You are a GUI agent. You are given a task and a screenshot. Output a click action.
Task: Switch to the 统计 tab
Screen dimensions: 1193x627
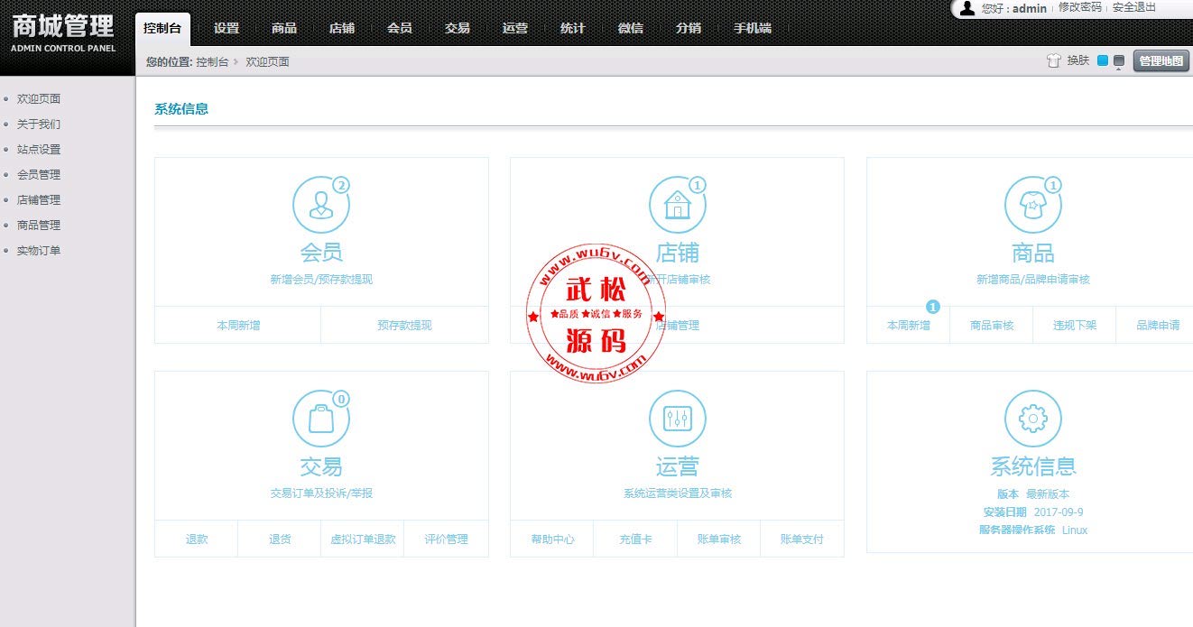[x=573, y=29]
